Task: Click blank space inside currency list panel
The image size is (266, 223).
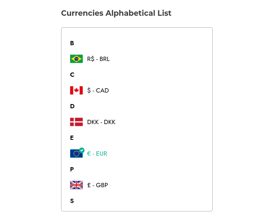Action: (x=161, y=105)
